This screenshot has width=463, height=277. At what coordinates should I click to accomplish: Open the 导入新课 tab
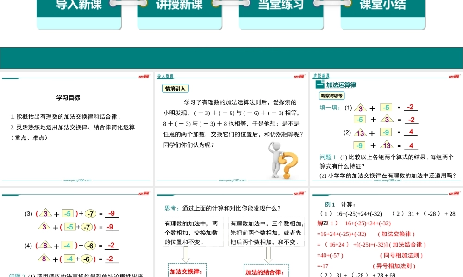tap(79, 9)
